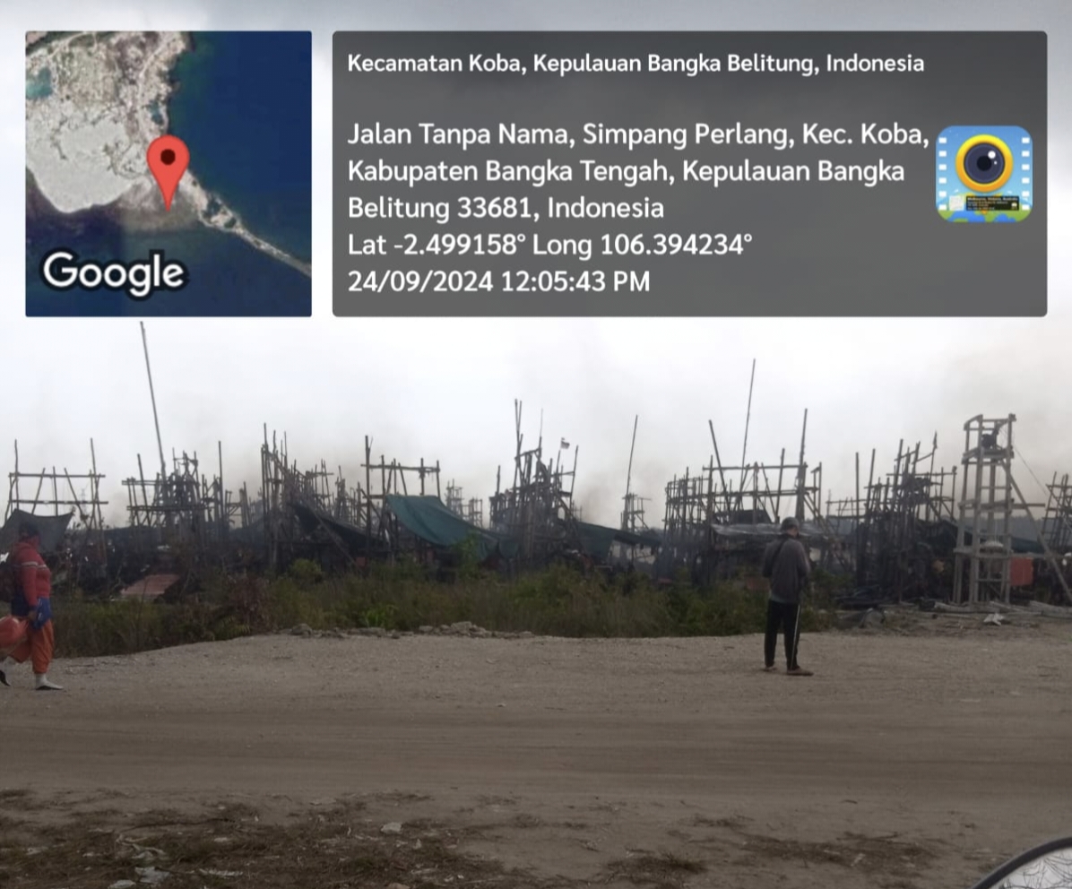
Task: Click the man standing on the dirt road
Action: [x=786, y=596]
